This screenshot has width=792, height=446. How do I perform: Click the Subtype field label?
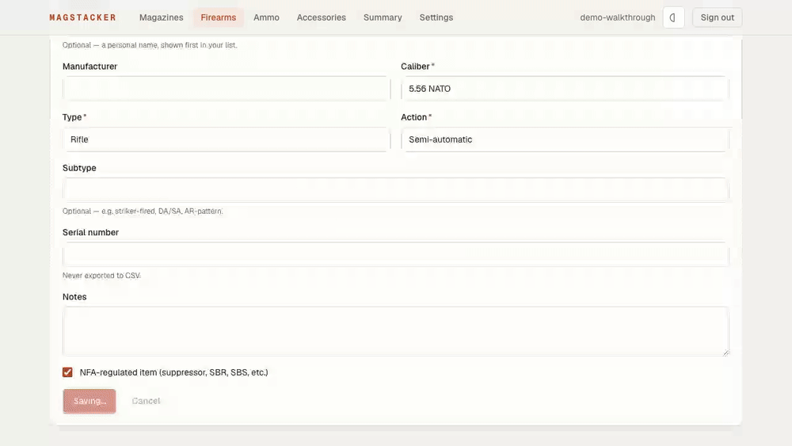pyautogui.click(x=79, y=168)
